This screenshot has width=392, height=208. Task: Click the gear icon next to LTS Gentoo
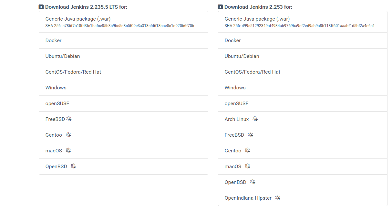(x=68, y=135)
